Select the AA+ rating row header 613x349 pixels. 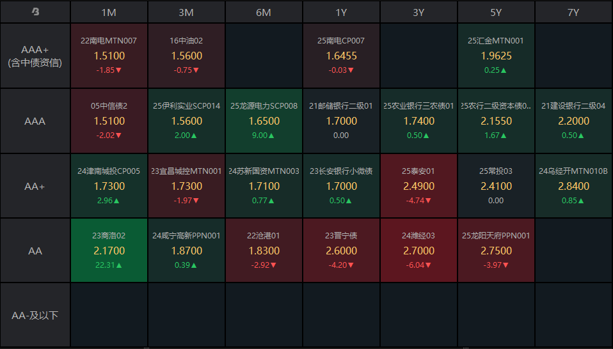click(35, 186)
